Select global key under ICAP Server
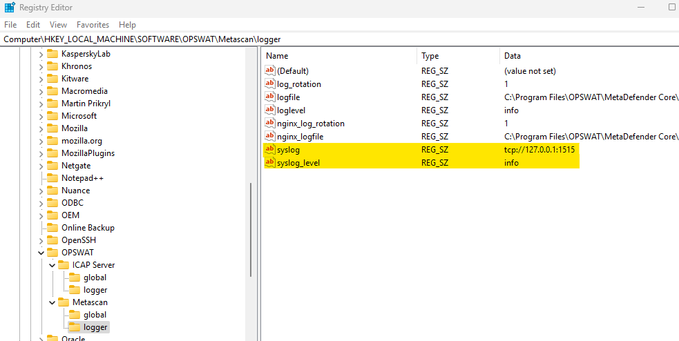This screenshot has height=341, width=679. [95, 277]
